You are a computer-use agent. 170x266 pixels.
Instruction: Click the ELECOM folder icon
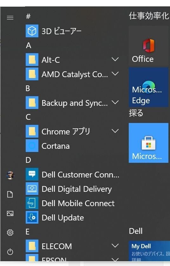32,246
